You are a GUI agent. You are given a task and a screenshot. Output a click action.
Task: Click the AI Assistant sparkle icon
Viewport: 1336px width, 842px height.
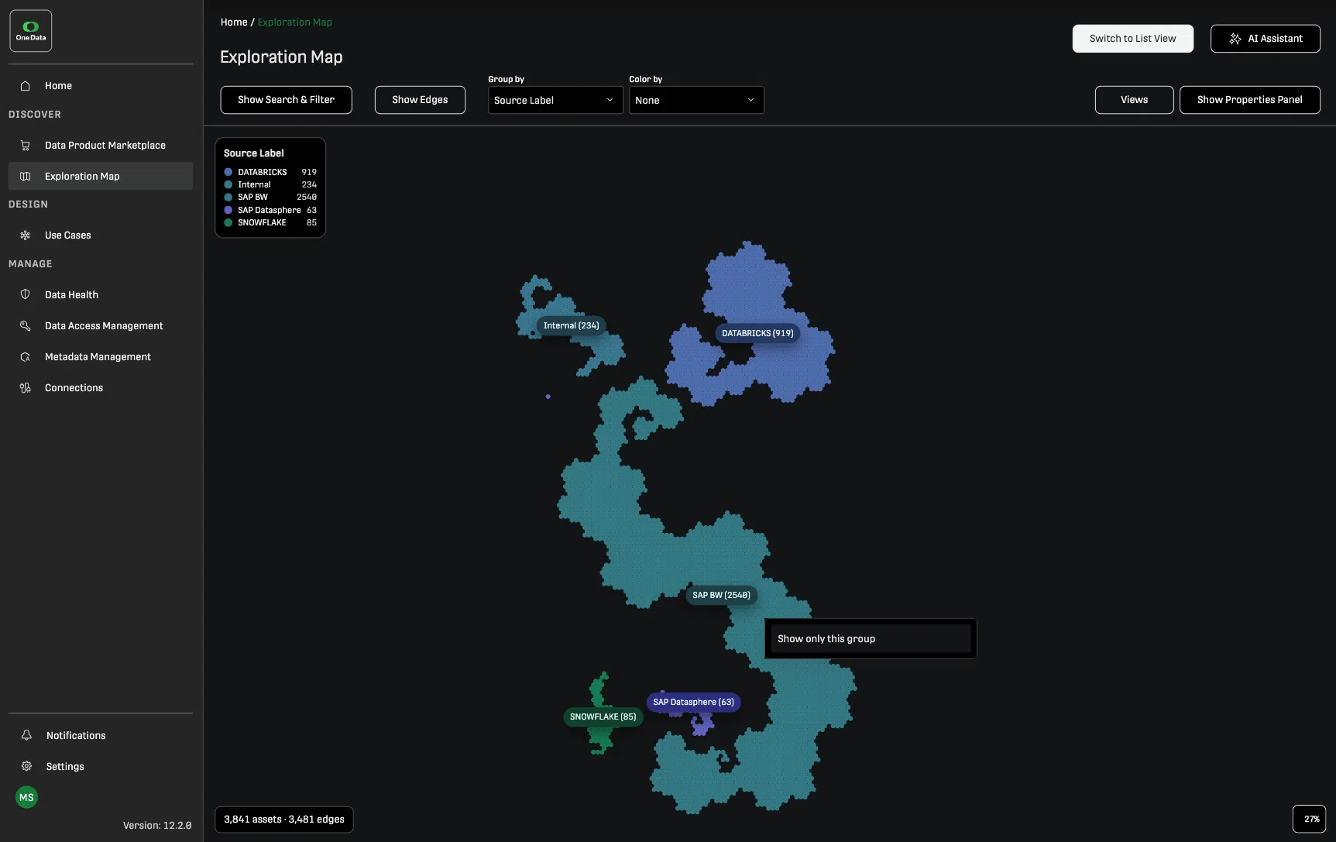coord(1235,39)
